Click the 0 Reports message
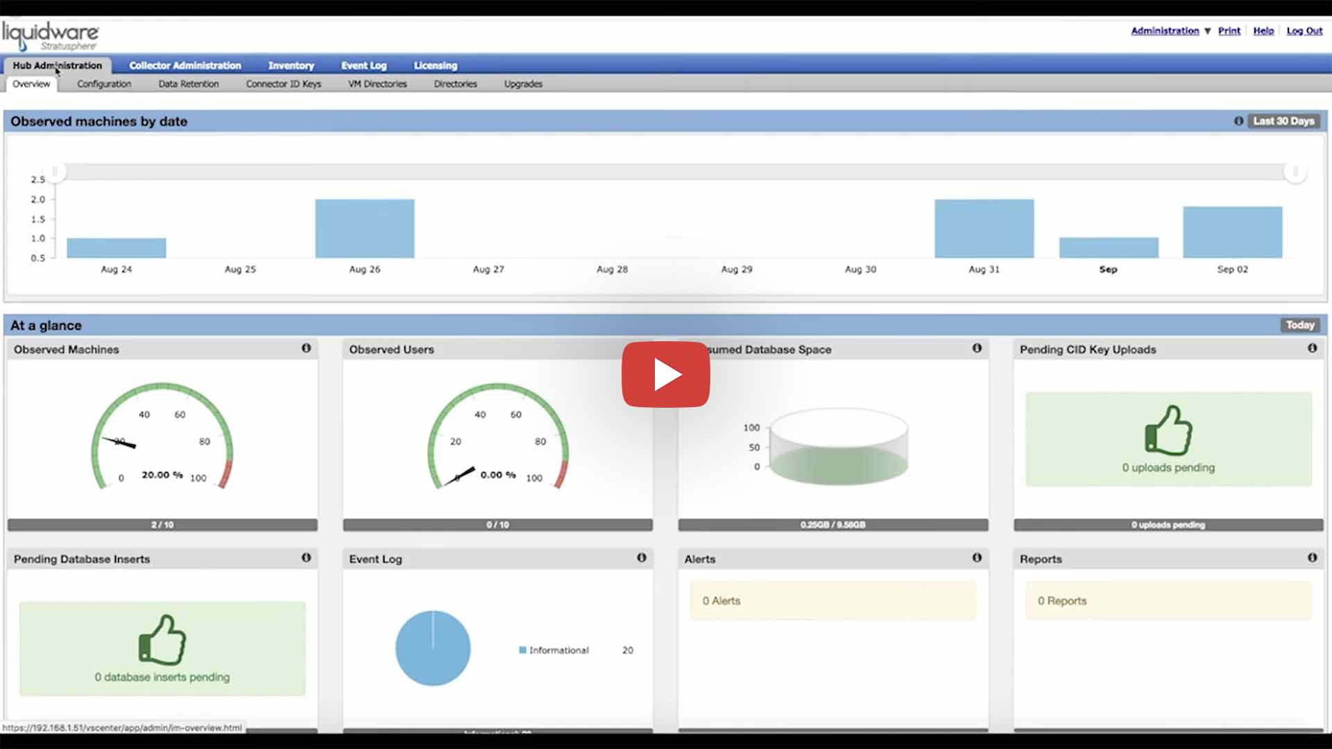The image size is (1332, 749). (1168, 601)
